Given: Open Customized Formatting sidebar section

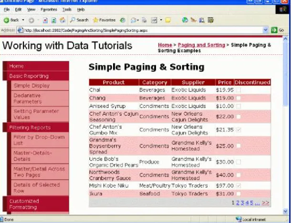Looking at the screenshot, I should 36,204.
